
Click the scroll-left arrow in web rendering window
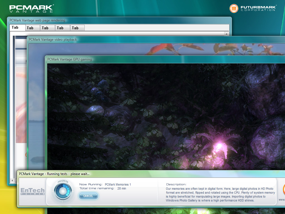[12, 181]
